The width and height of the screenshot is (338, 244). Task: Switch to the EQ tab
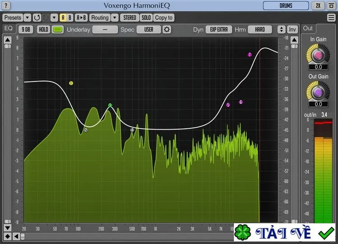pyautogui.click(x=9, y=28)
